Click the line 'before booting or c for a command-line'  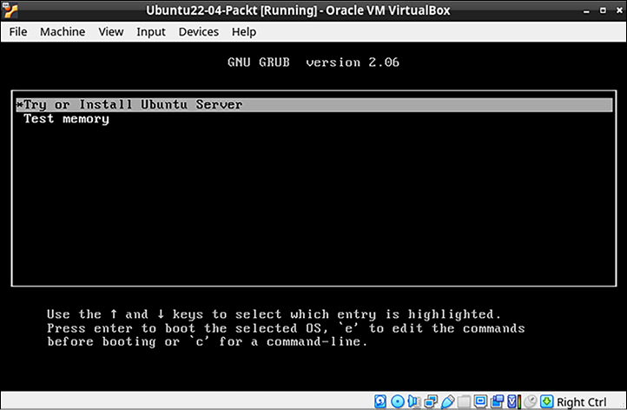tap(208, 342)
